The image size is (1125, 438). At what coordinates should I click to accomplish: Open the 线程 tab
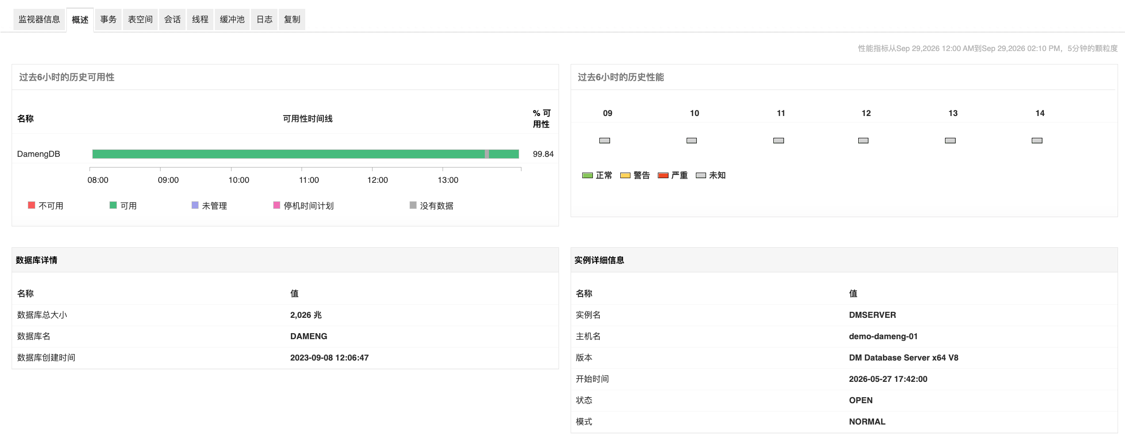point(200,19)
